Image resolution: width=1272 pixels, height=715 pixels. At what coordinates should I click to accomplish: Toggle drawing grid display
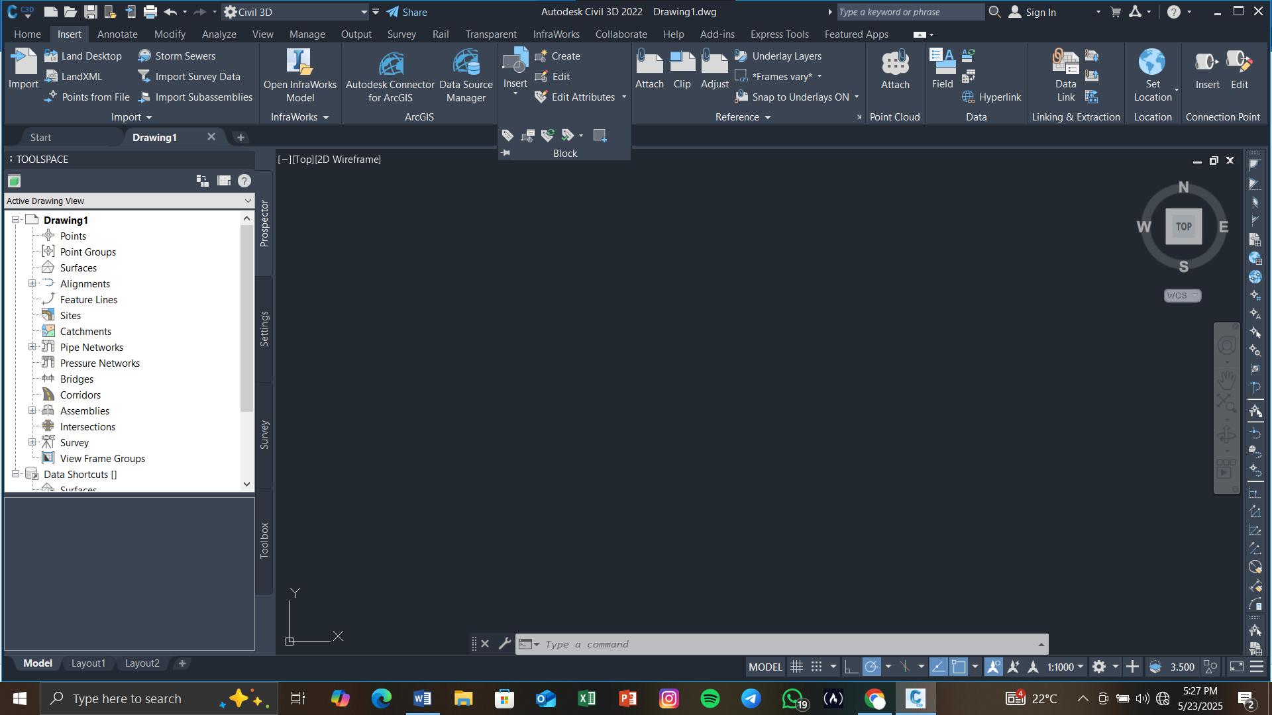[x=796, y=667]
